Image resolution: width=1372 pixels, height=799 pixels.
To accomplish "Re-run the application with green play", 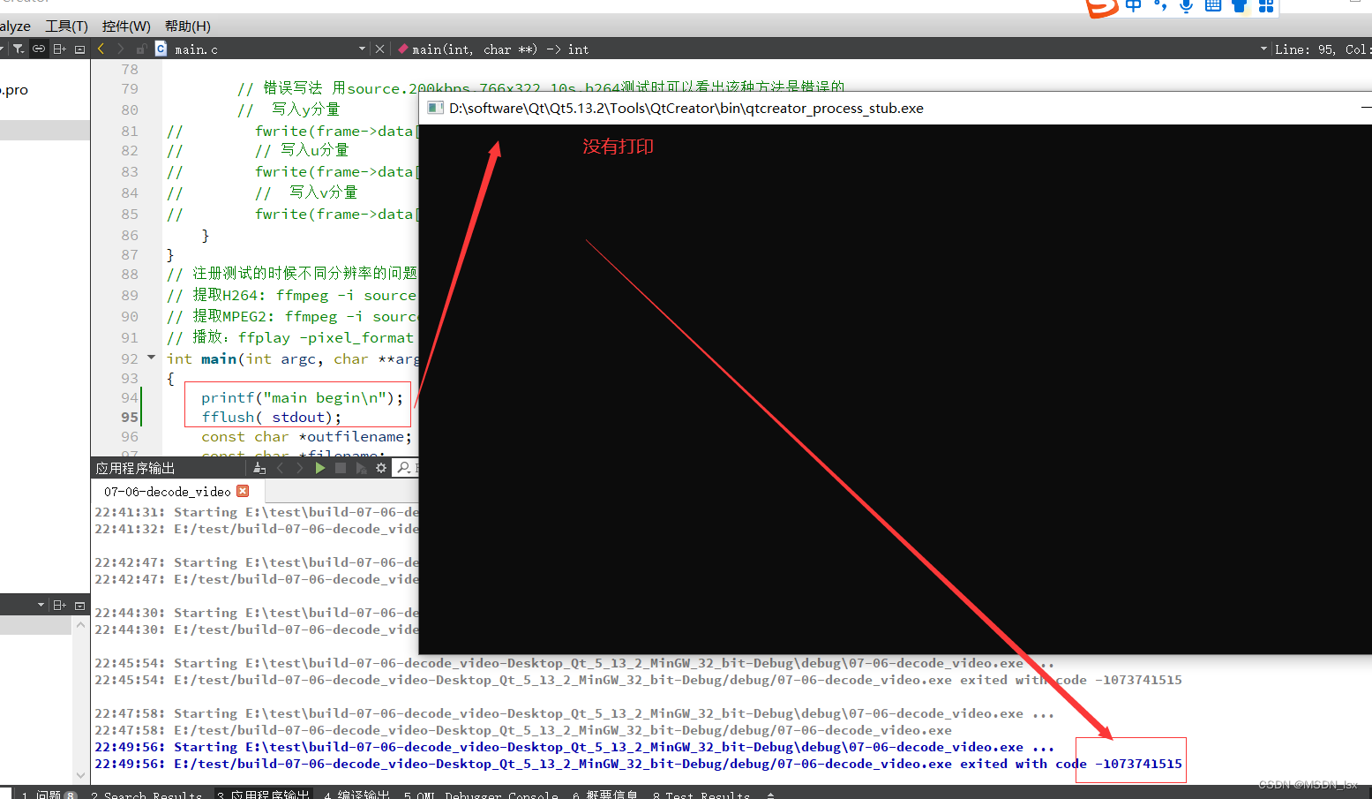I will tap(320, 468).
